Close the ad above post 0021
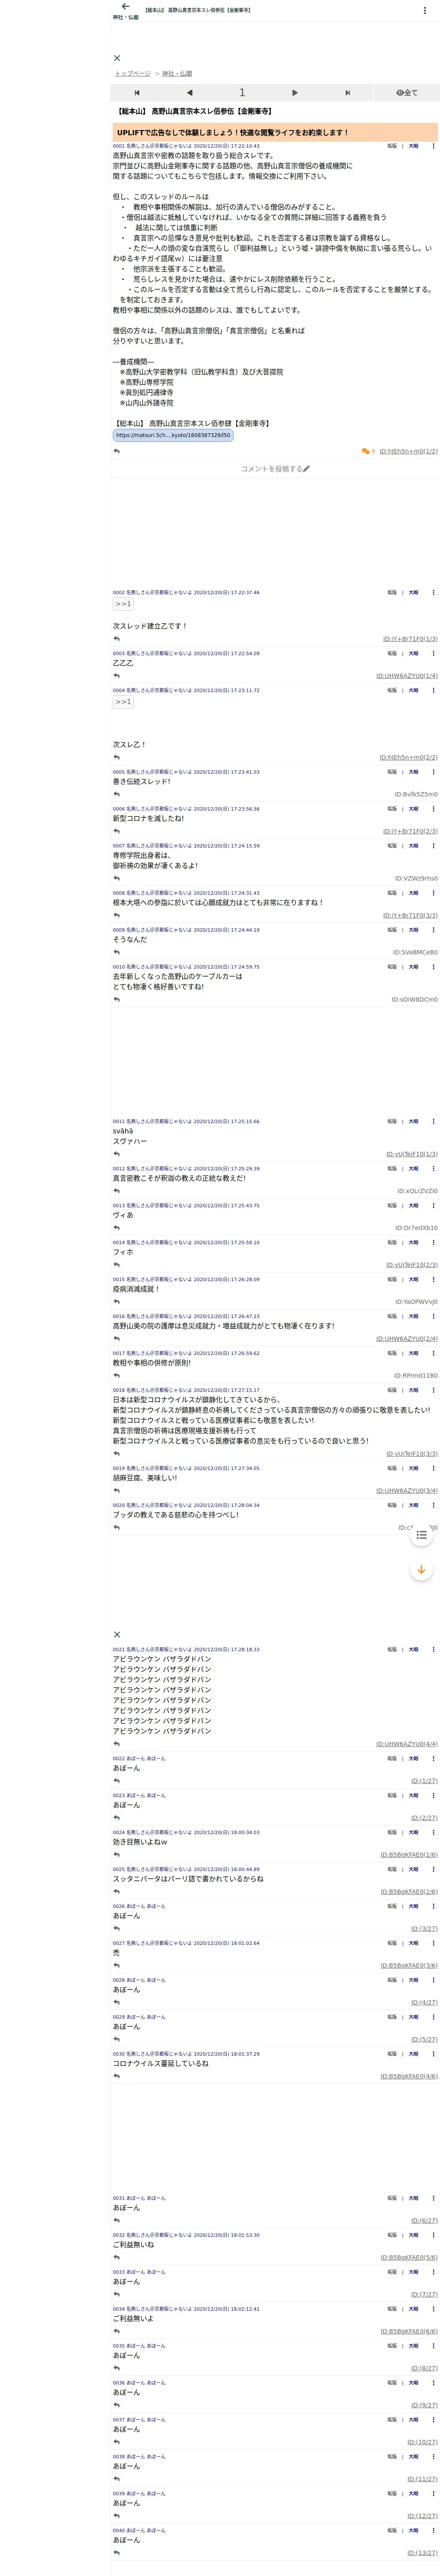 pos(117,1634)
